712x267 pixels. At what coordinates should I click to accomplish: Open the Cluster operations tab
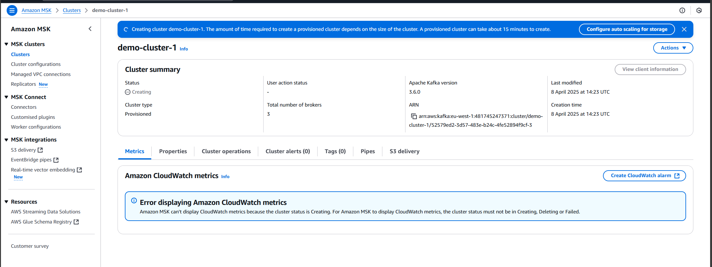226,151
